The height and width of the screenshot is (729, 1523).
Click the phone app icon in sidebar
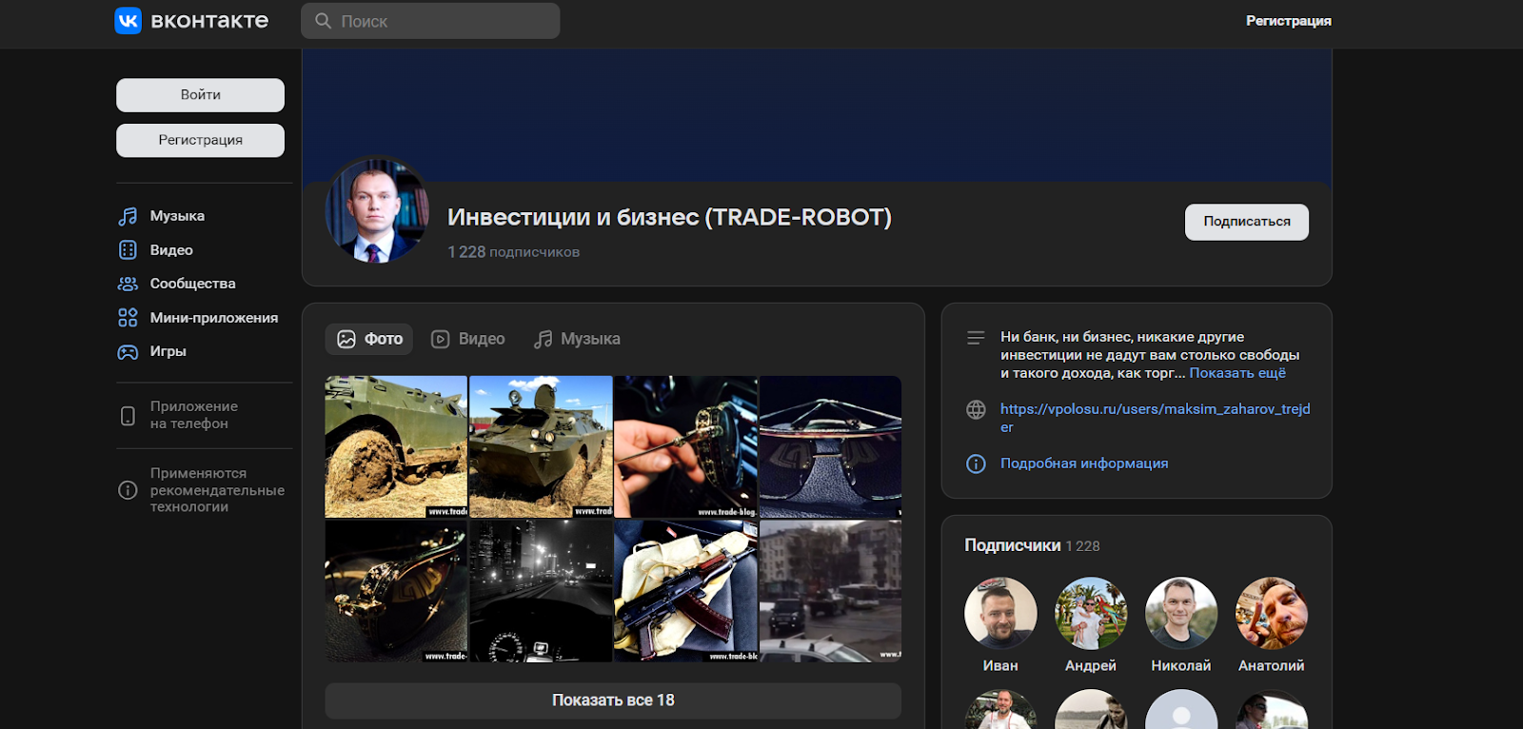tap(128, 416)
